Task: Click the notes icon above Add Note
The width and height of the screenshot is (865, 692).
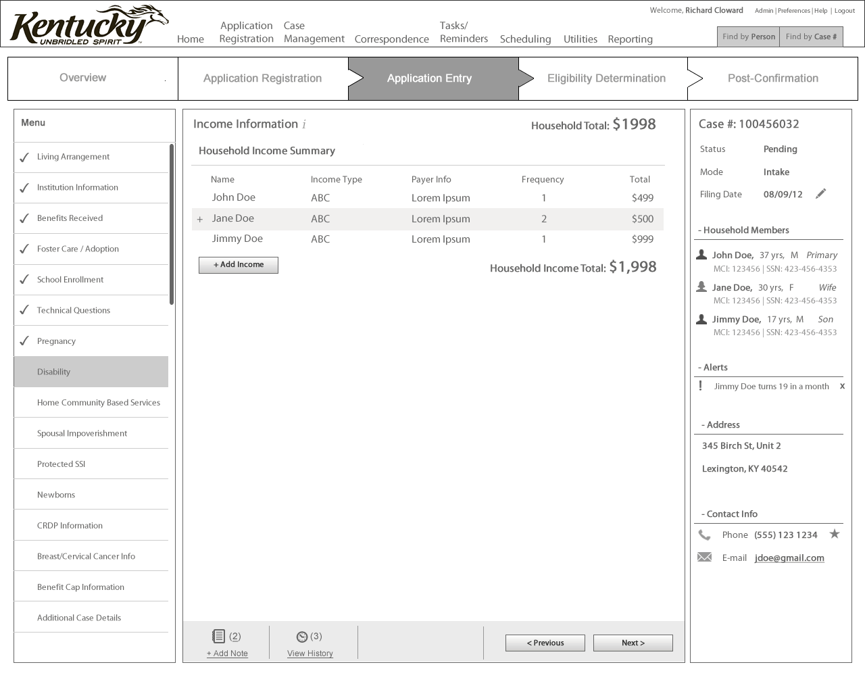Action: tap(218, 636)
